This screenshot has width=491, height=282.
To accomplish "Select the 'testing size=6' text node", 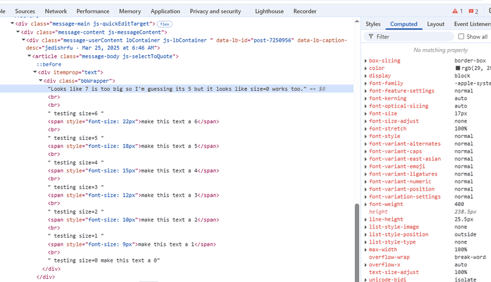I will [x=75, y=113].
